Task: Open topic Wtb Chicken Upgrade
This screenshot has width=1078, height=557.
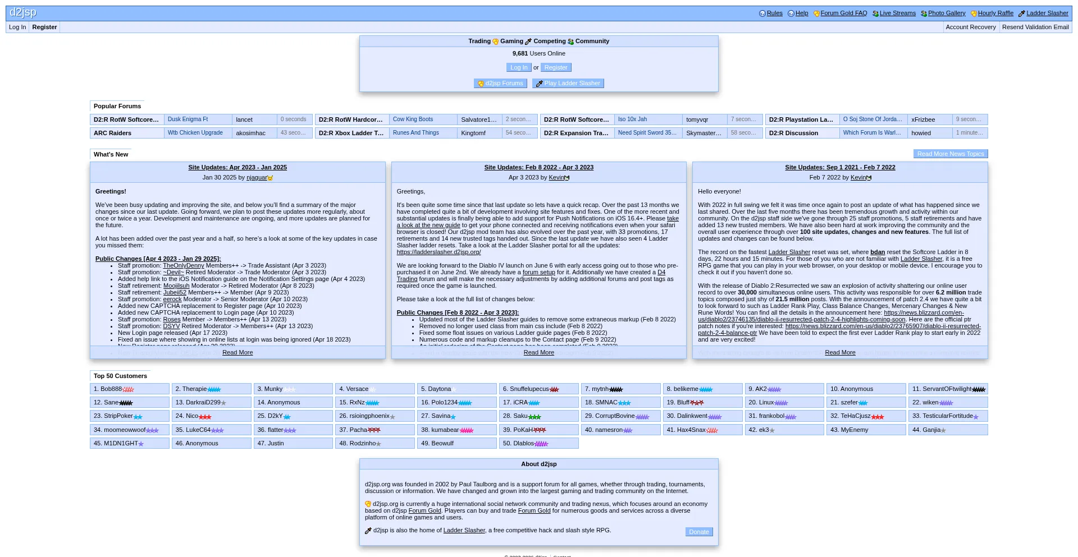Action: 195,133
